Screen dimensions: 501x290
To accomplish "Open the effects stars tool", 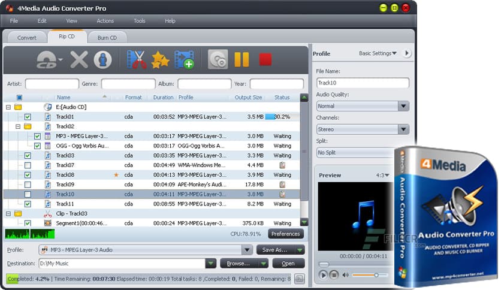I will coord(160,60).
